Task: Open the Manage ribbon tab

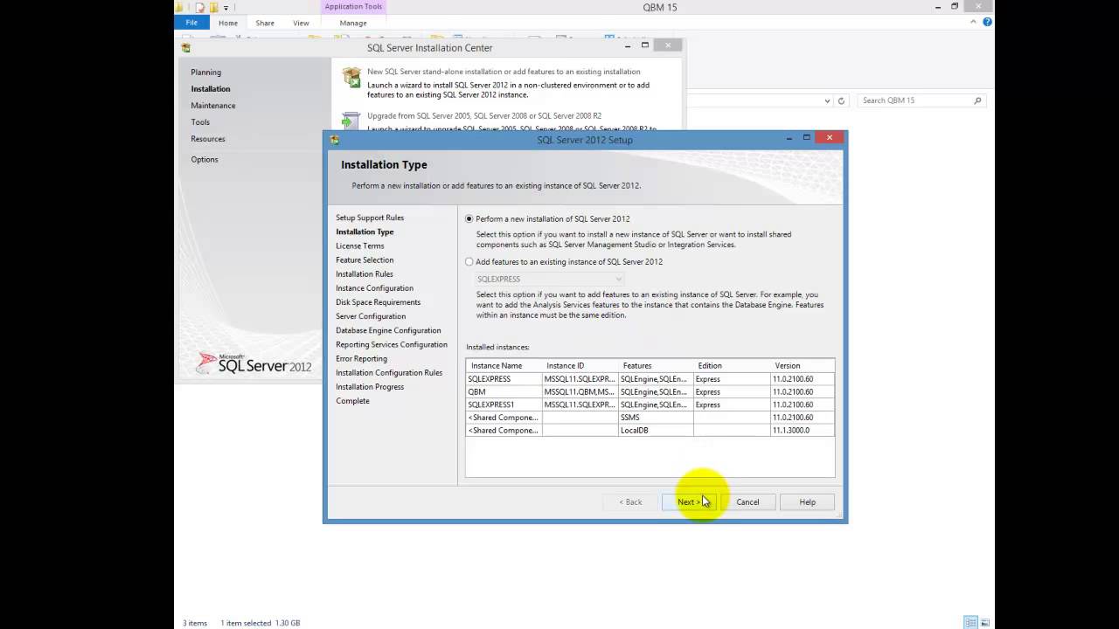Action: (x=353, y=24)
